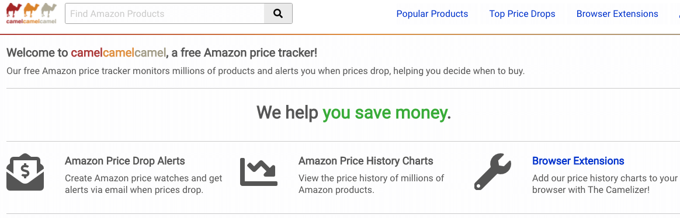
Task: Click the dollar envelope price alerts icon
Action: pyautogui.click(x=25, y=172)
